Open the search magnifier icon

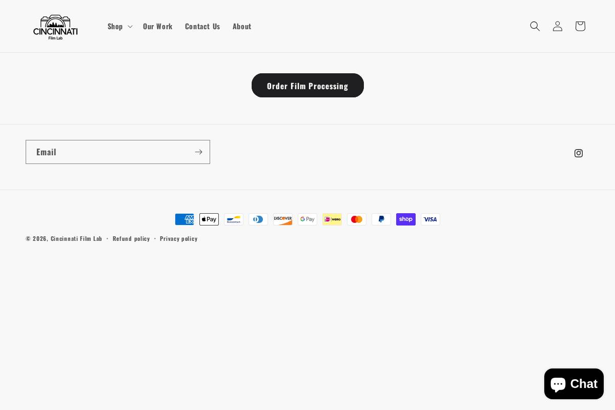click(x=535, y=26)
